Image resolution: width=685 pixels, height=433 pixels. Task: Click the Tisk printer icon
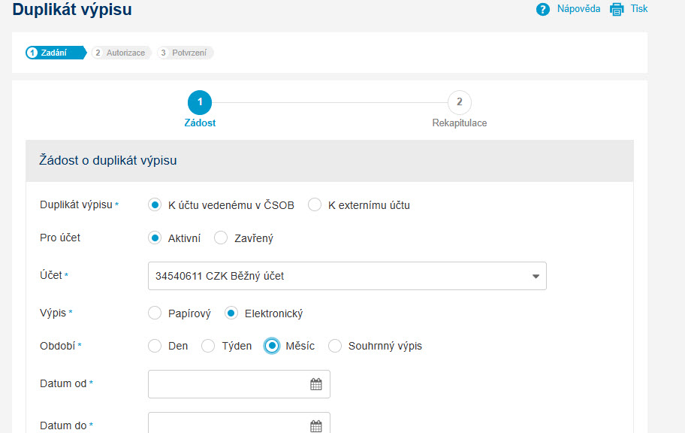[617, 9]
